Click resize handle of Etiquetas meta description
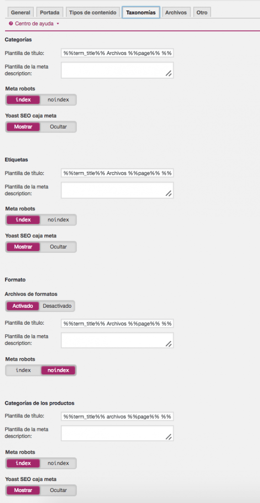 click(169, 193)
